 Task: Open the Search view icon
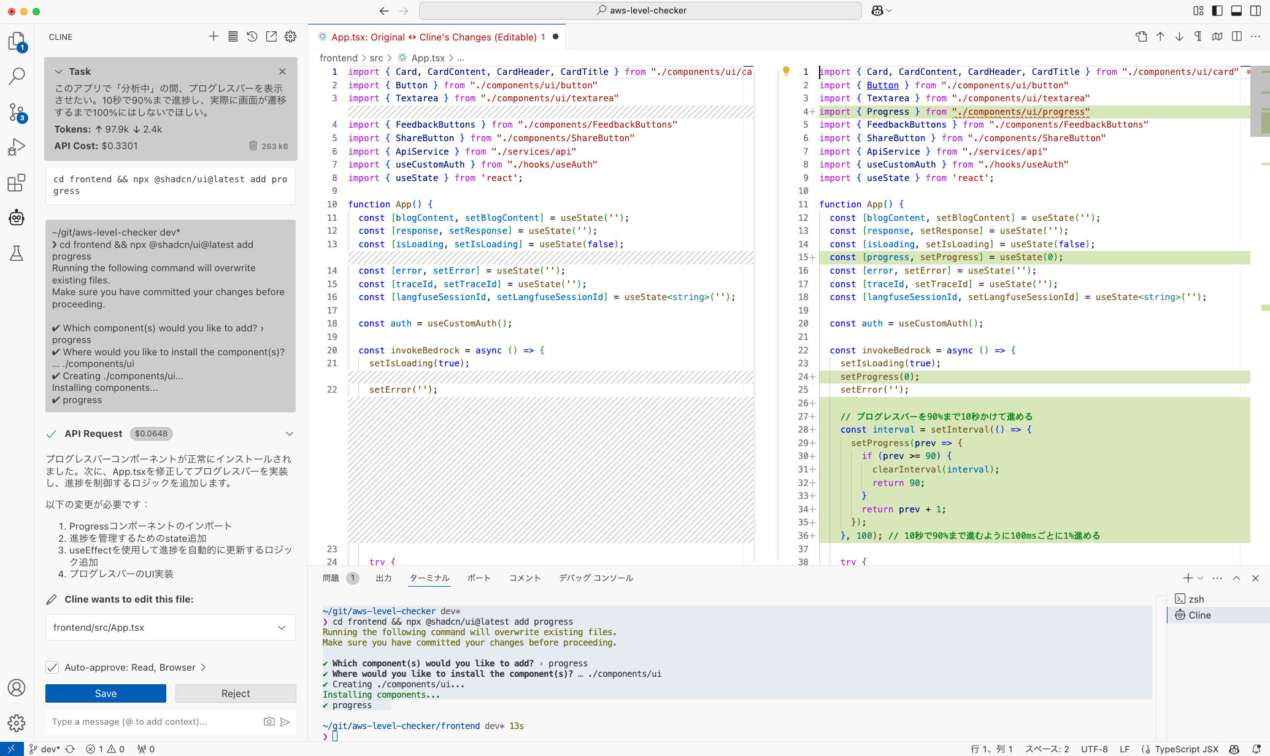point(17,77)
